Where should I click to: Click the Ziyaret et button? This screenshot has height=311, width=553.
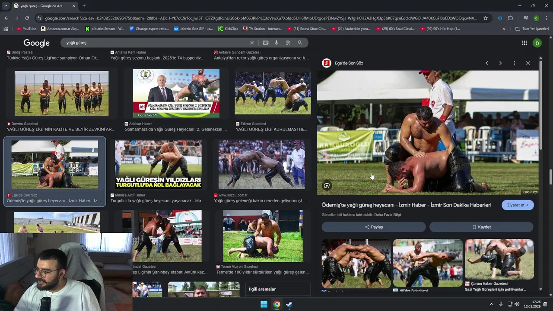pos(518,205)
